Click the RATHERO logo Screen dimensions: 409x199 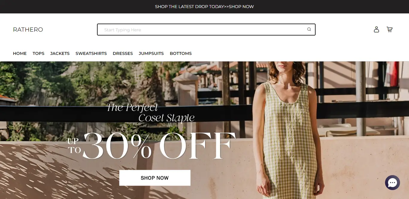[28, 30]
